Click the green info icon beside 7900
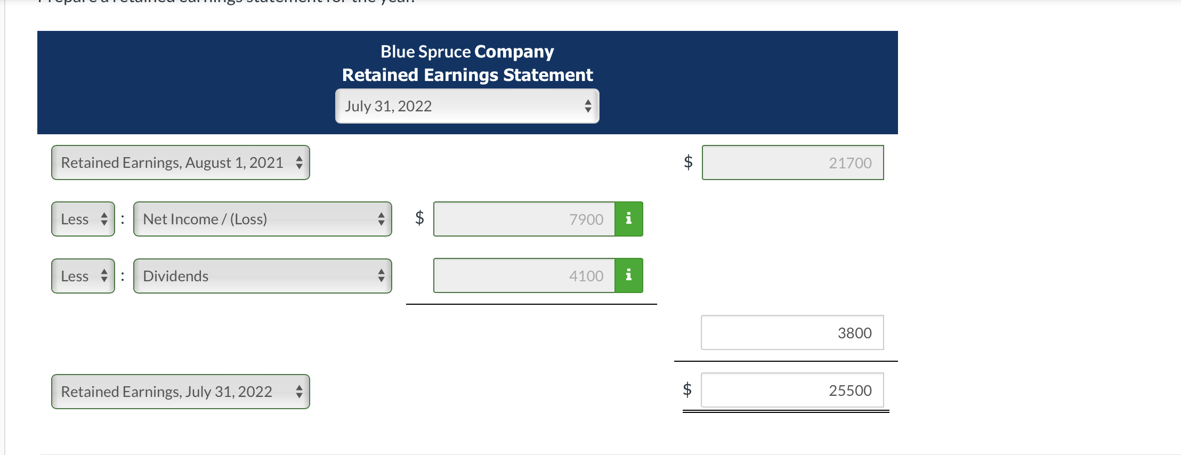1181x455 pixels. [629, 219]
